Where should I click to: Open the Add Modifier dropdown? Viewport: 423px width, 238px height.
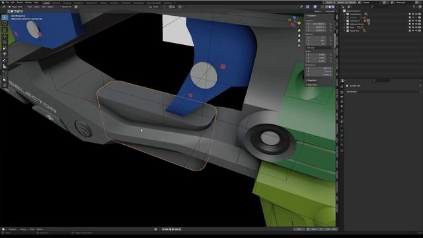(383, 92)
